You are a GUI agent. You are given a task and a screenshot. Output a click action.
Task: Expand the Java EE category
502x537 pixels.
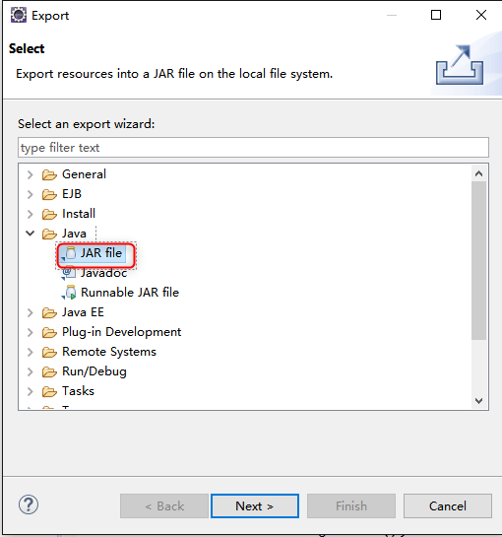click(x=31, y=312)
